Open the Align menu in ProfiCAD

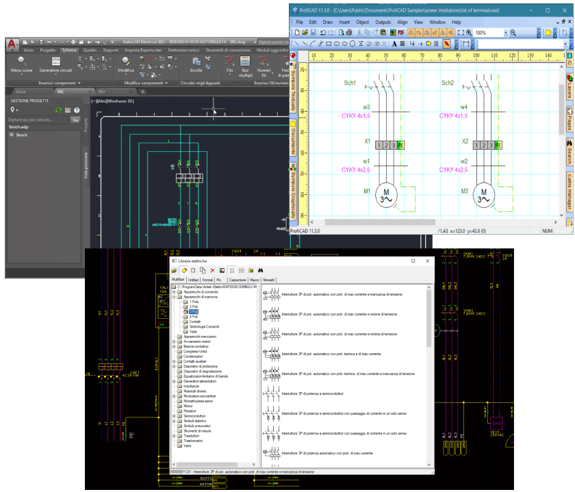pyautogui.click(x=402, y=22)
